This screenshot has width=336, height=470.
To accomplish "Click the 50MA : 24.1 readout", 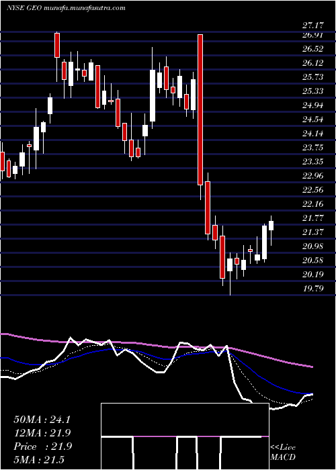I will tap(42, 420).
